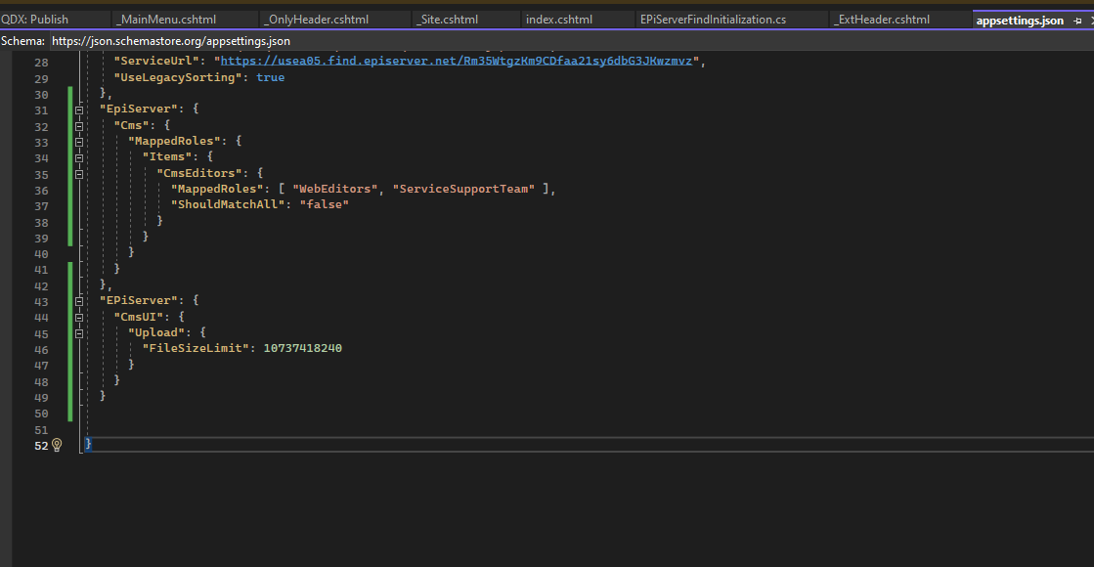This screenshot has width=1094, height=567.
Task: Open the QDX: Publish tab
Action: pyautogui.click(x=35, y=20)
